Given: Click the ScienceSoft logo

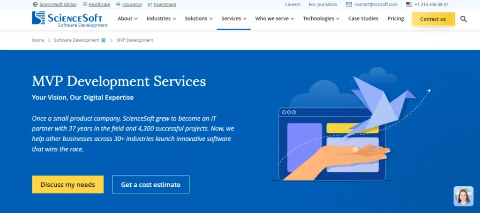Looking at the screenshot, I should 70,19.
